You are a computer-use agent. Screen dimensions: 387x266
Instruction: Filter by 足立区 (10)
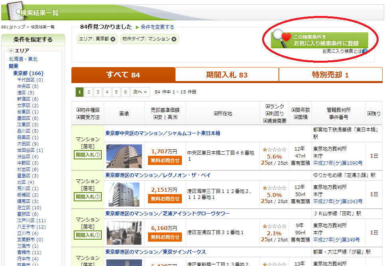click(x=30, y=208)
